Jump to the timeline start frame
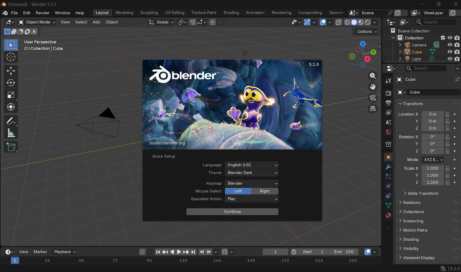Viewport: 461px width, 272px height. tap(158, 252)
